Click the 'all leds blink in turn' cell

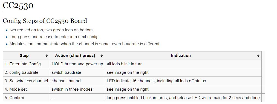point(183,64)
